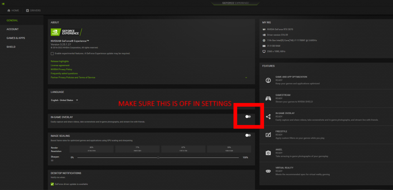Viewport: 393px width, 190px height.
Task: Toggle the Image Scaling switch
Action: (x=248, y=135)
